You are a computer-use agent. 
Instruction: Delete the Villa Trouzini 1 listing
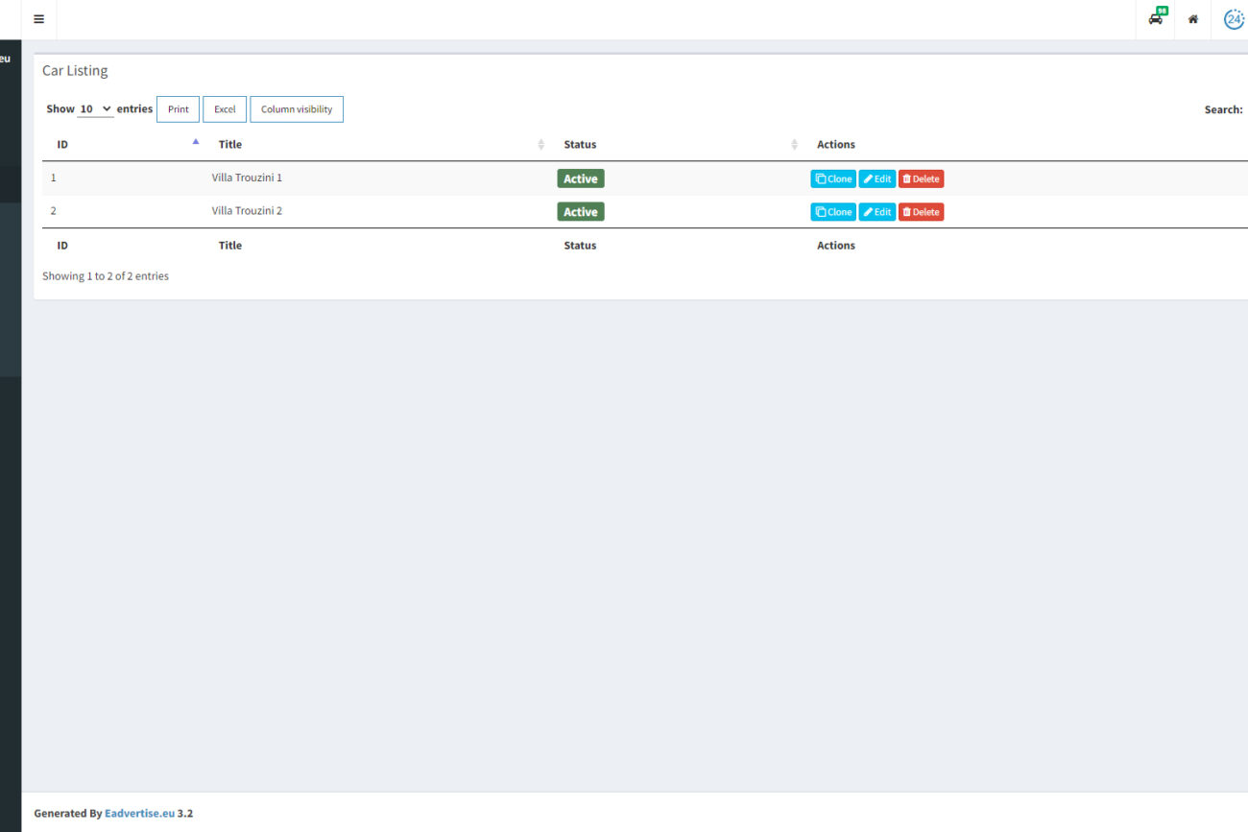pos(921,178)
